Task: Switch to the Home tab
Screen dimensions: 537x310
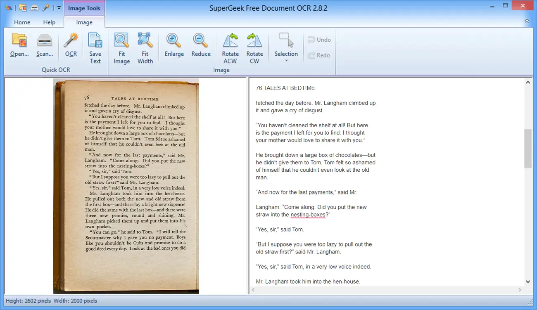Action: tap(22, 22)
